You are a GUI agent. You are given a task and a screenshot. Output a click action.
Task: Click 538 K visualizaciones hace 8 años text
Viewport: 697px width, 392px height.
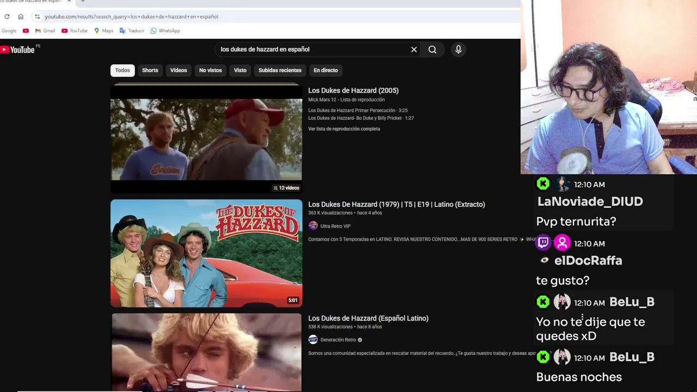pyautogui.click(x=345, y=327)
